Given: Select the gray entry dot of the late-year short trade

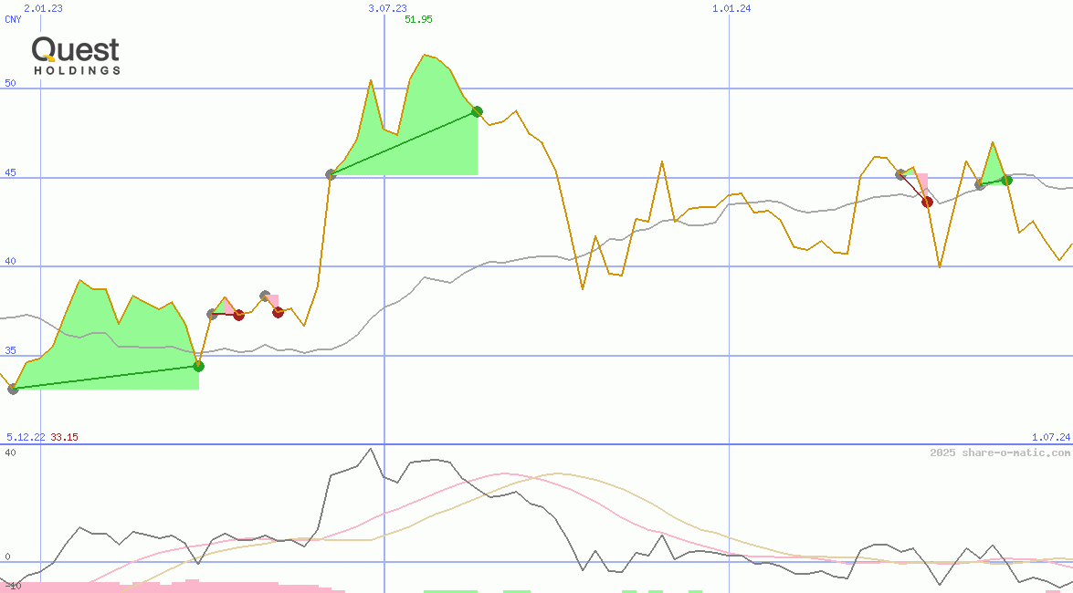Looking at the screenshot, I should 899,175.
